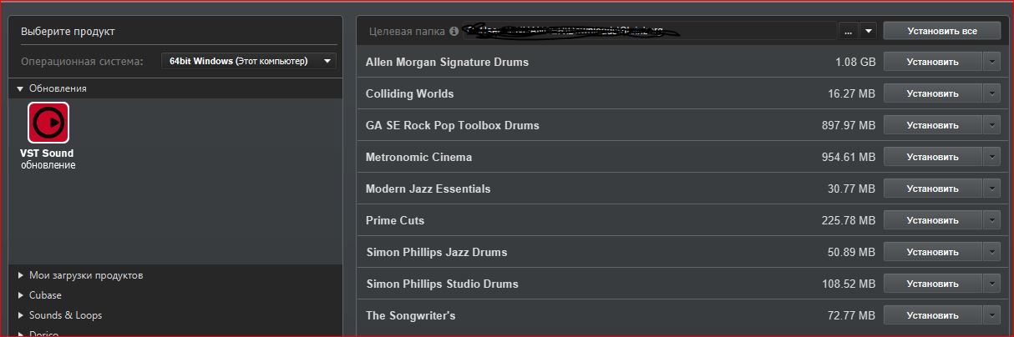Select the Allen Morgan Signature Drums title
The height and width of the screenshot is (337, 1014).
pyautogui.click(x=447, y=63)
